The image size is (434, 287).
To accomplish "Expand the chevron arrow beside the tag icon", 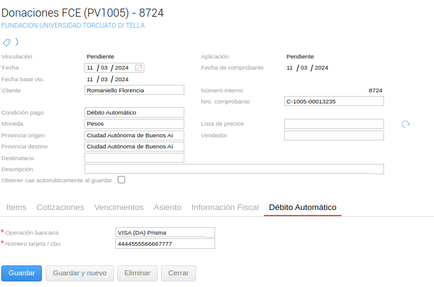I will tap(17, 42).
